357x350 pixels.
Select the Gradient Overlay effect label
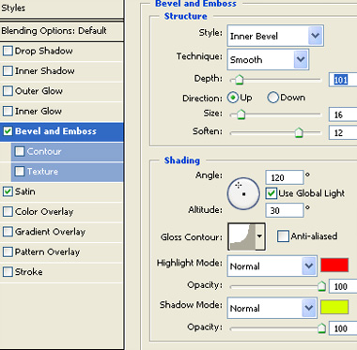[x=50, y=232]
